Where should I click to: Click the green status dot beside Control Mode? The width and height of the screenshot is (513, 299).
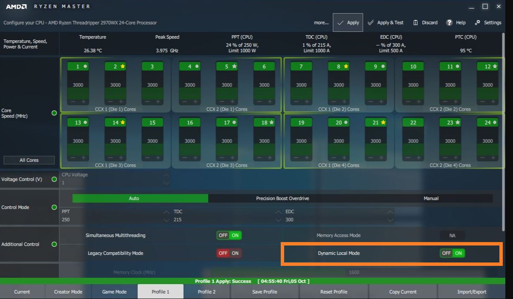54,207
